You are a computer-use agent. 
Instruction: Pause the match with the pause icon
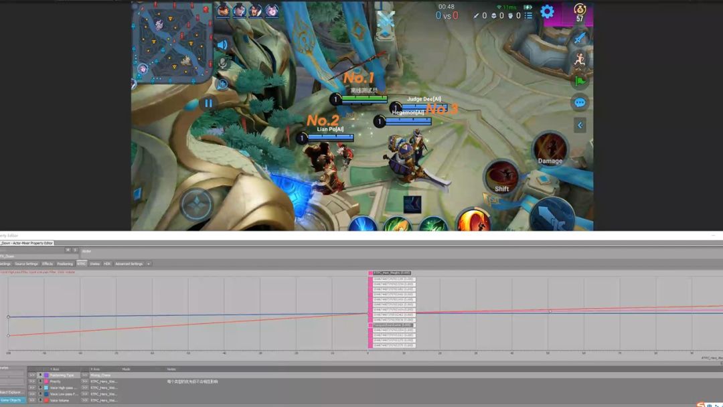pos(208,103)
